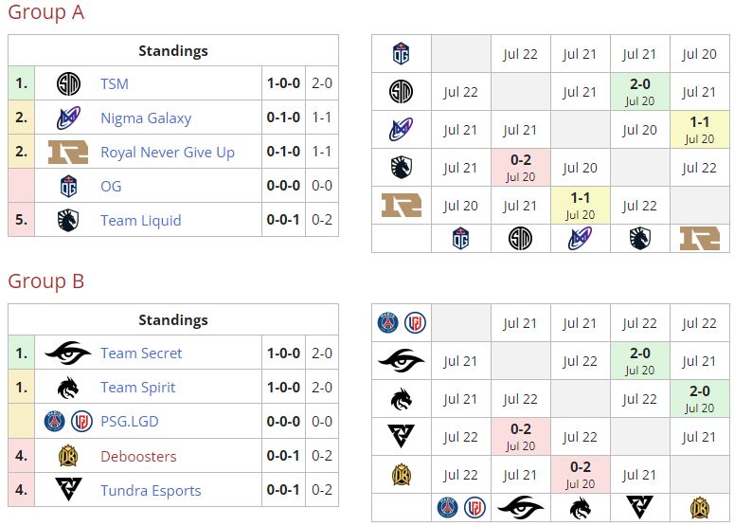
Task: Click the Nigma Galaxy logo in the standings
Action: pyautogui.click(x=68, y=118)
